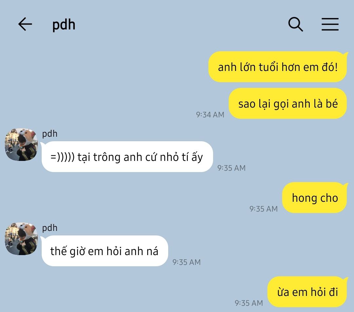
Task: Tap message 'thế giờ em hỏi anh ná'
Action: point(105,251)
